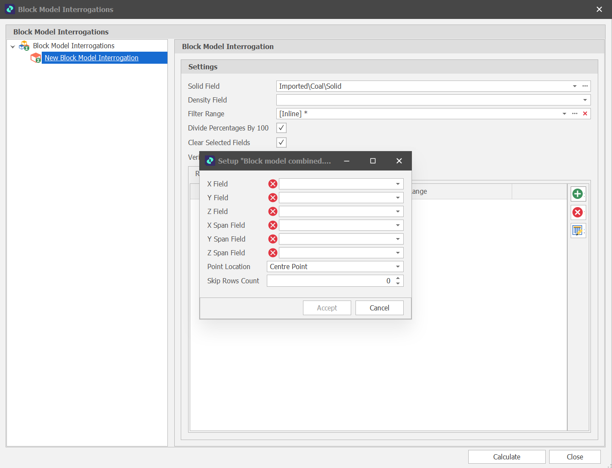Toggle Divide Percentages By 100 checkbox

(x=281, y=128)
